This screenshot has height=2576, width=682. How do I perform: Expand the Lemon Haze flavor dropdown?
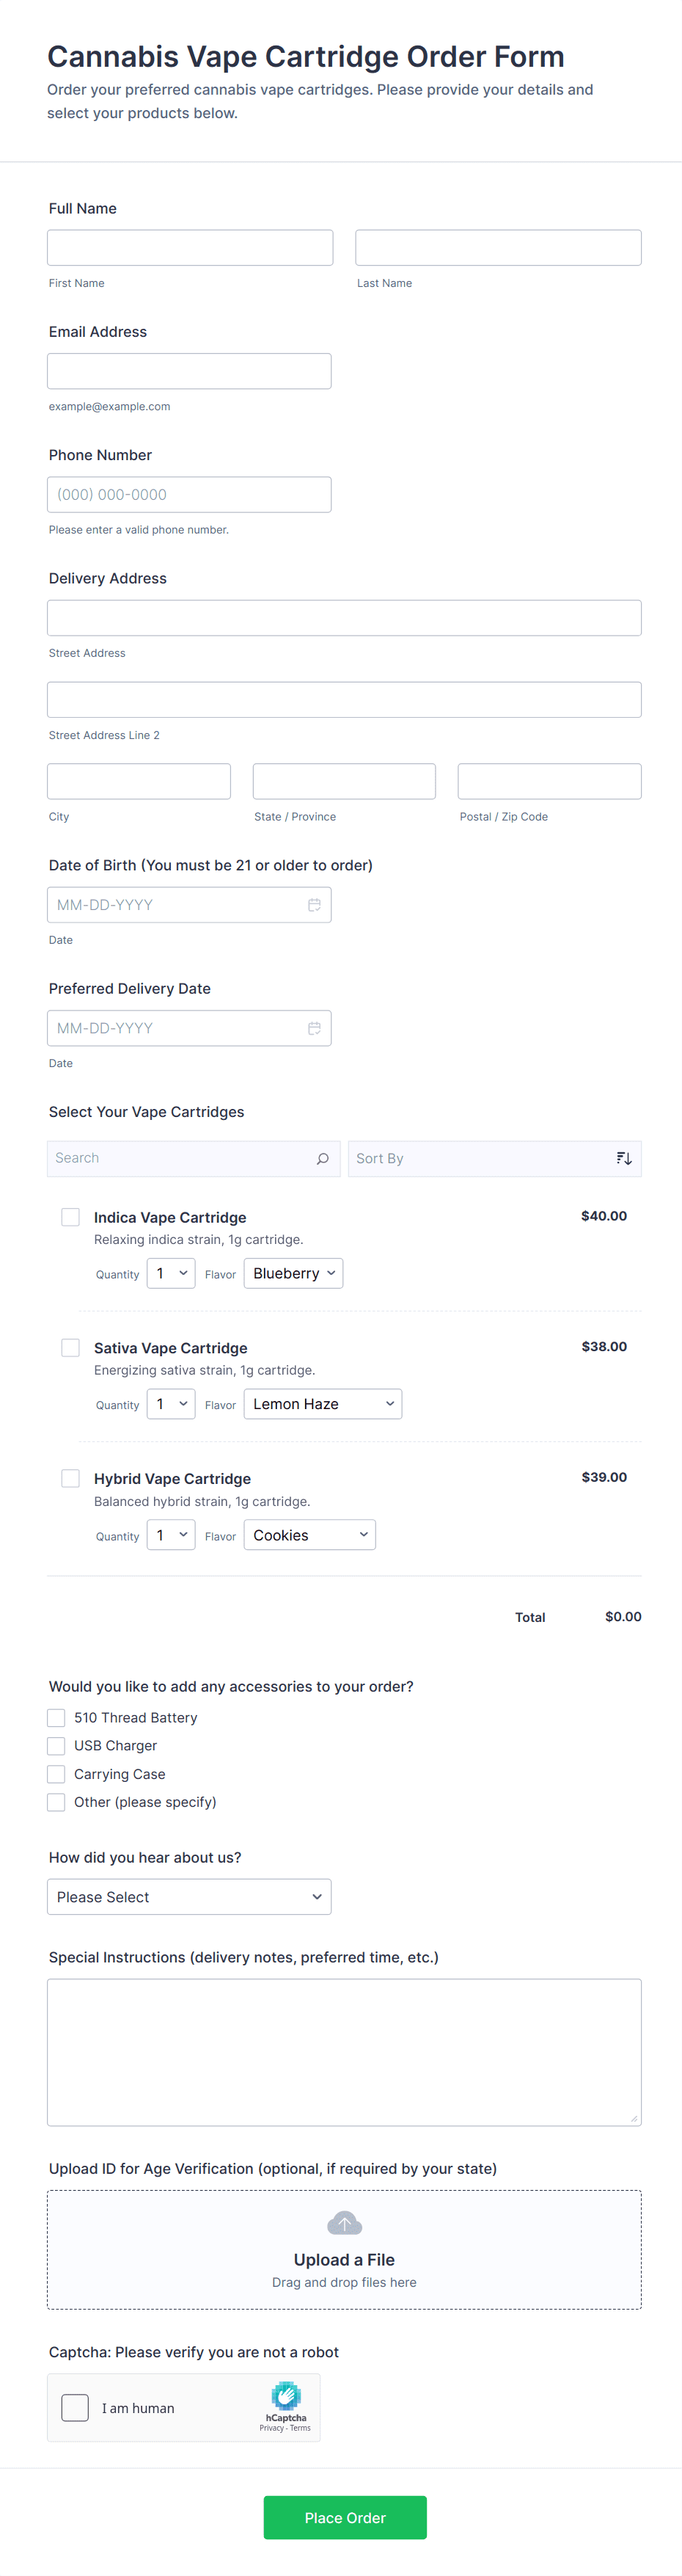pos(323,1405)
